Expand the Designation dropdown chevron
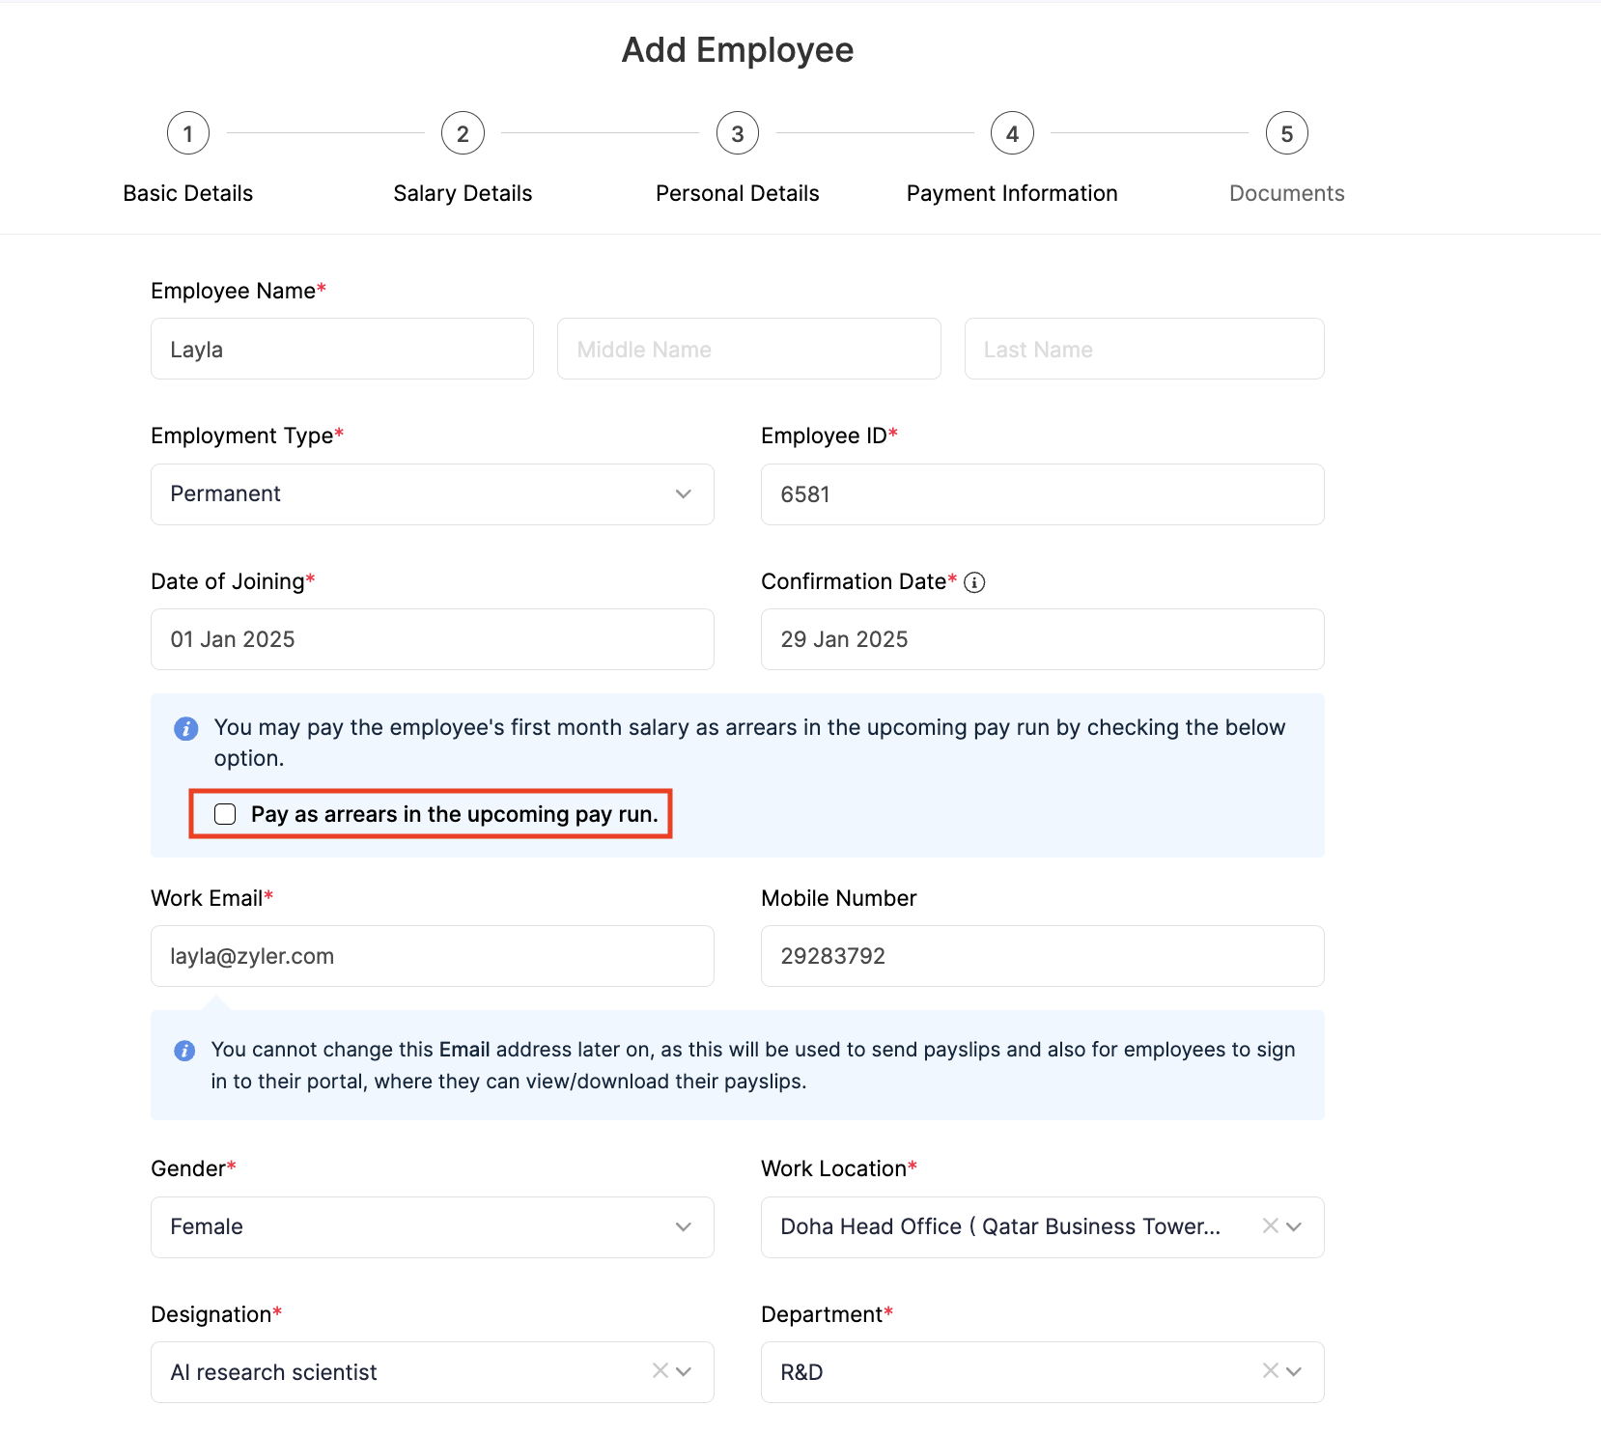 686,1371
